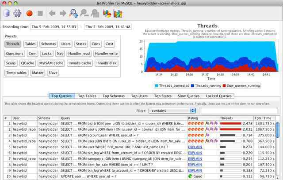Sort by the Threads column header
Image resolution: width=283 pixels, height=180 pixels.
(x=236, y=118)
